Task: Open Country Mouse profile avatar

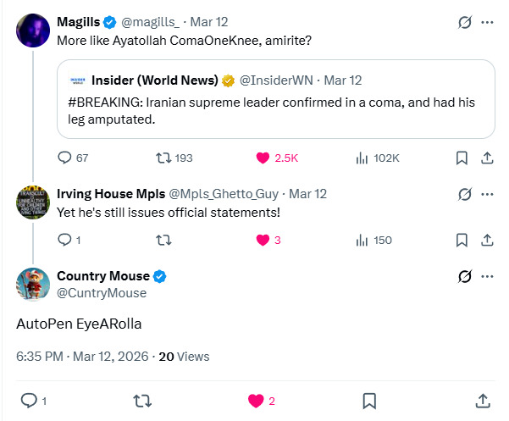Action: (33, 284)
